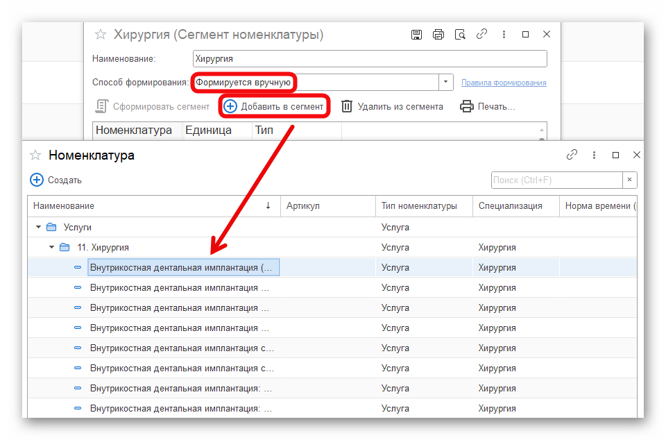Copy link in Хирургия segment window
The height and width of the screenshot is (440, 666).
click(481, 34)
